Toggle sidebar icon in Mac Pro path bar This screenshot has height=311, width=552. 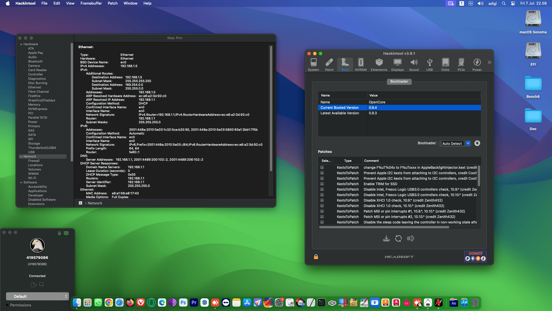(x=80, y=203)
